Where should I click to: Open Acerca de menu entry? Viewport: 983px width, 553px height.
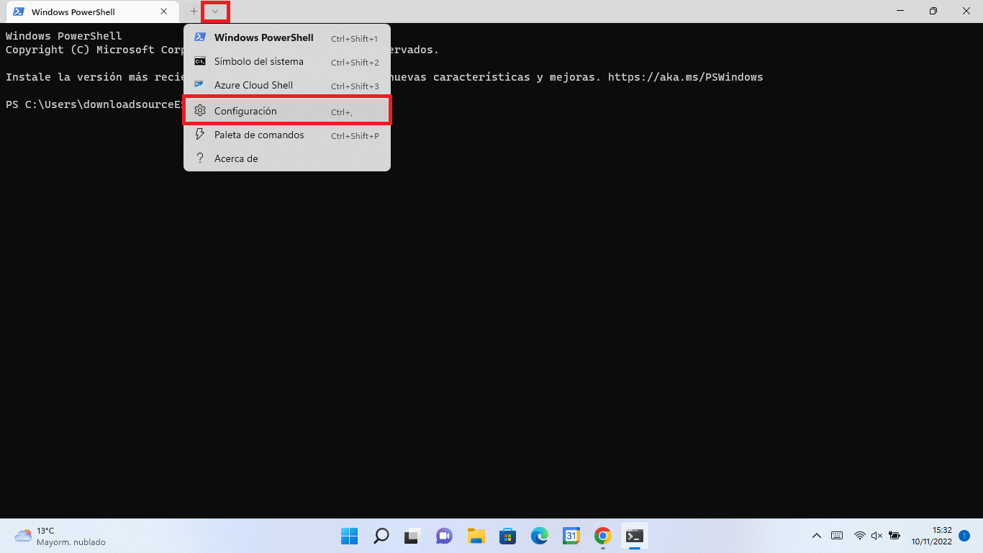pyautogui.click(x=287, y=158)
